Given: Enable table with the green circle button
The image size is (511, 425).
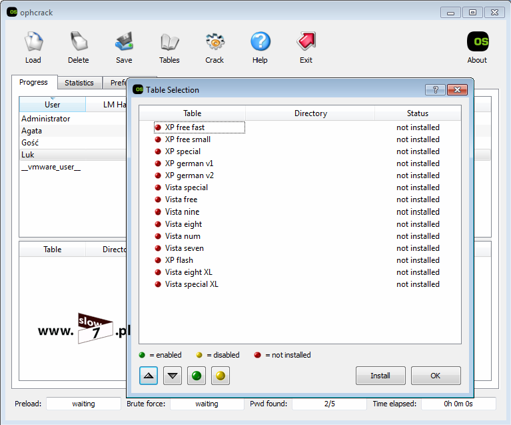Looking at the screenshot, I should [197, 376].
